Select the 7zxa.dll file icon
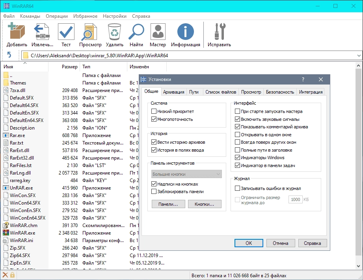Image resolution: width=363 pixels, height=280 pixels. 6,90
